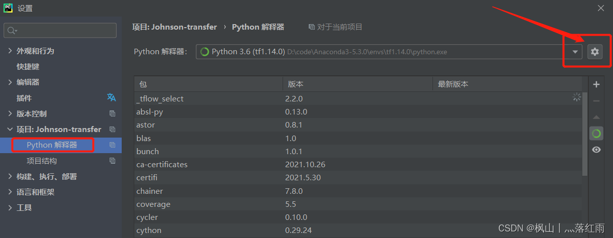Sort by the 最新版本 column header
The height and width of the screenshot is (238, 613).
pos(507,84)
